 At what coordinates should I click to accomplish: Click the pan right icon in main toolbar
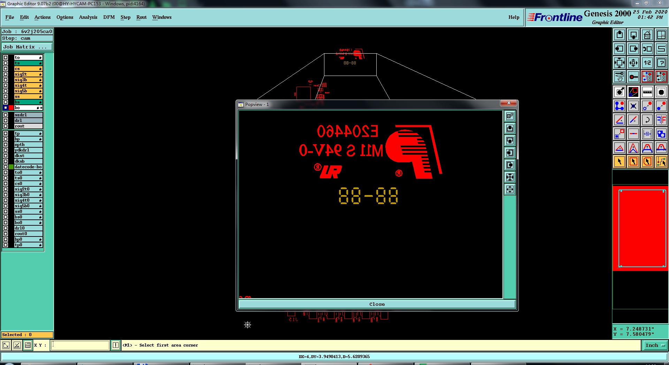coord(633,49)
